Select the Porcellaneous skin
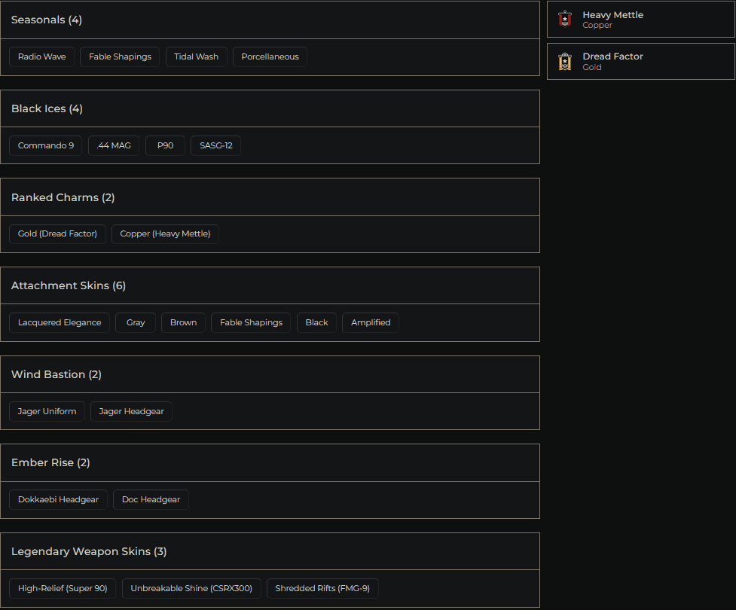Viewport: 736px width, 610px height. [270, 56]
